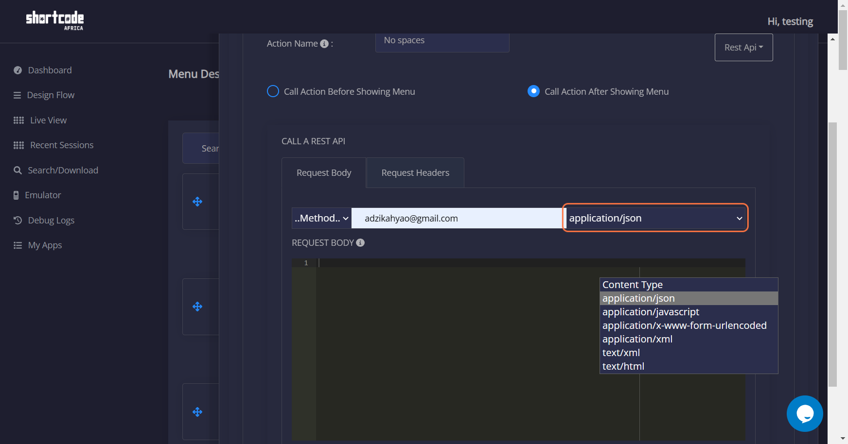848x444 pixels.
Task: Choose application/json from the list
Action: (689, 298)
